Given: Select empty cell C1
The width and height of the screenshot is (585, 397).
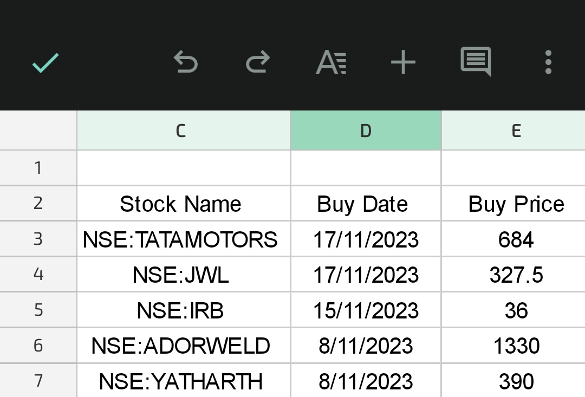Looking at the screenshot, I should tap(184, 168).
